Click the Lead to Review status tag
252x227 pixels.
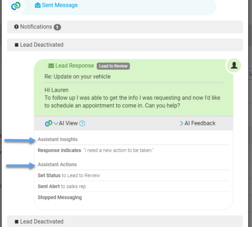point(113,66)
